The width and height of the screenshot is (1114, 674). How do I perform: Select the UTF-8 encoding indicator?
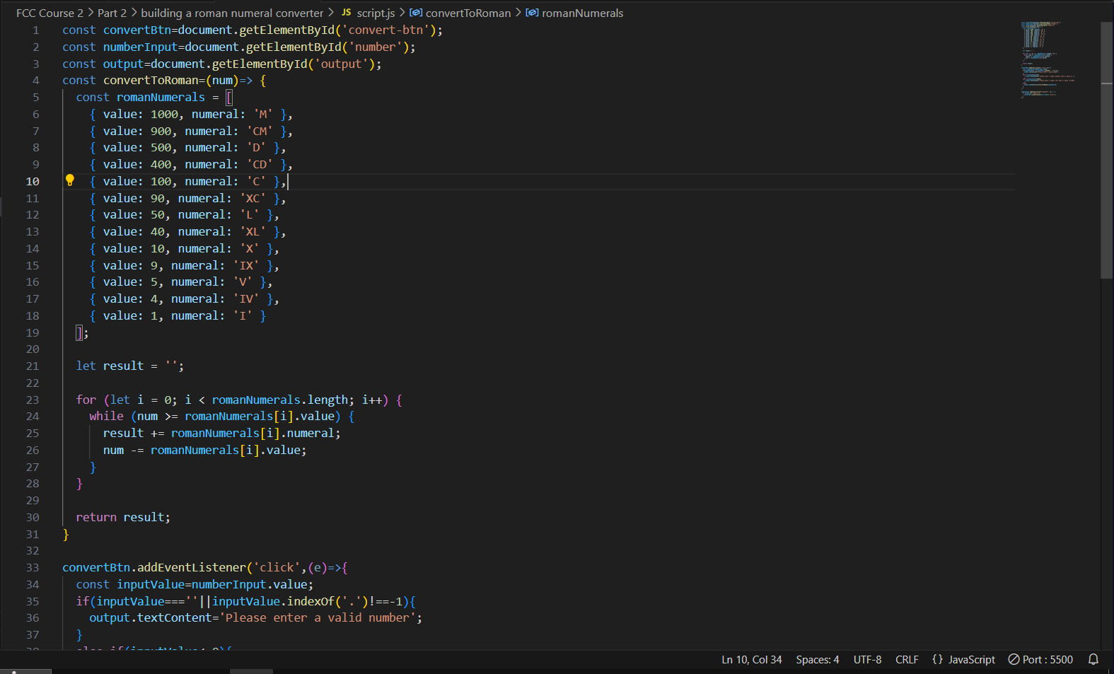coord(867,659)
